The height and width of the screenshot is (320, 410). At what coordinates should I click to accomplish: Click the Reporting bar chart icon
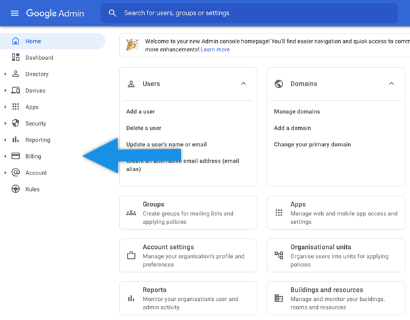pyautogui.click(x=15, y=140)
